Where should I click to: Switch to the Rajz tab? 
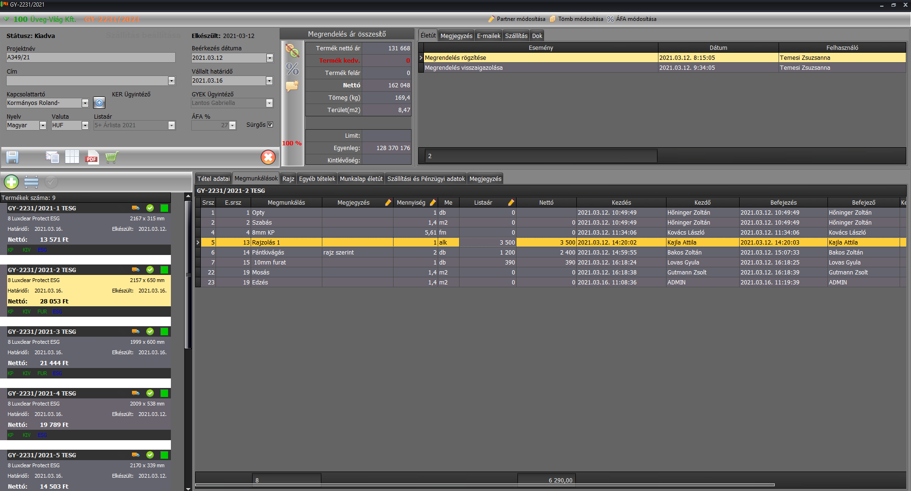(288, 179)
